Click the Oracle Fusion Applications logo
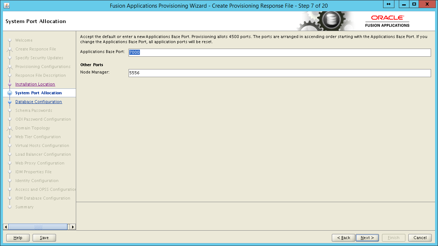This screenshot has width=438, height=246. click(x=387, y=21)
